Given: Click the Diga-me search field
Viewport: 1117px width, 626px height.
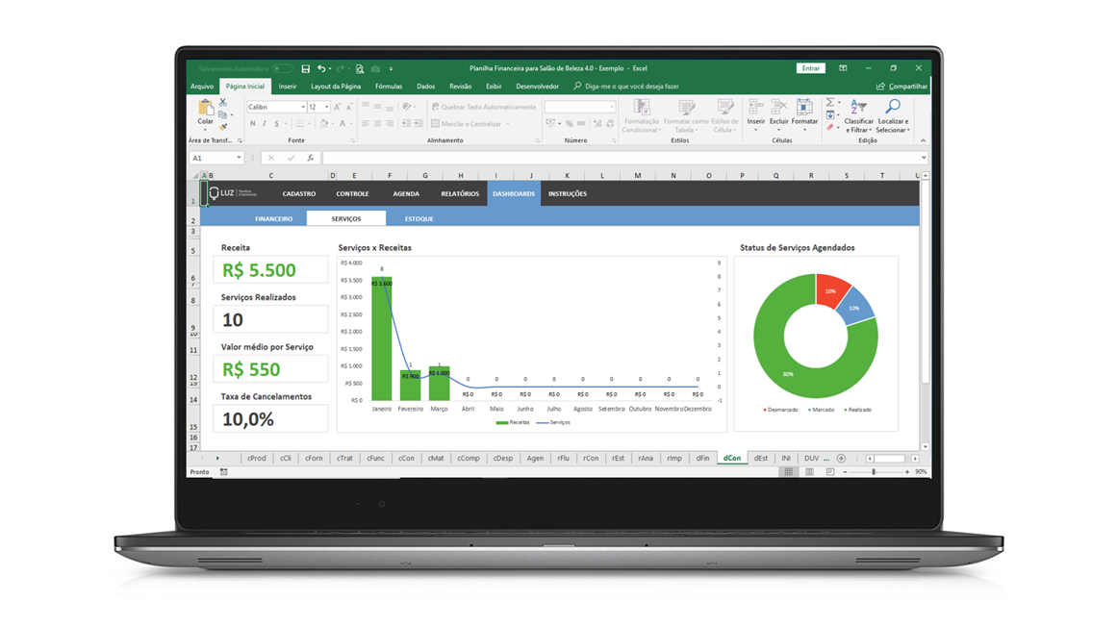Looking at the screenshot, I should click(x=626, y=87).
